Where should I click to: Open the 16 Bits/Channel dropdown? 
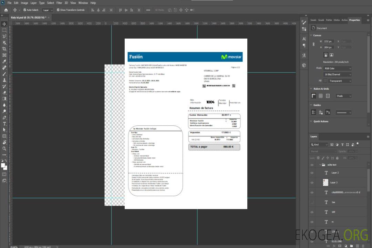tap(338, 74)
